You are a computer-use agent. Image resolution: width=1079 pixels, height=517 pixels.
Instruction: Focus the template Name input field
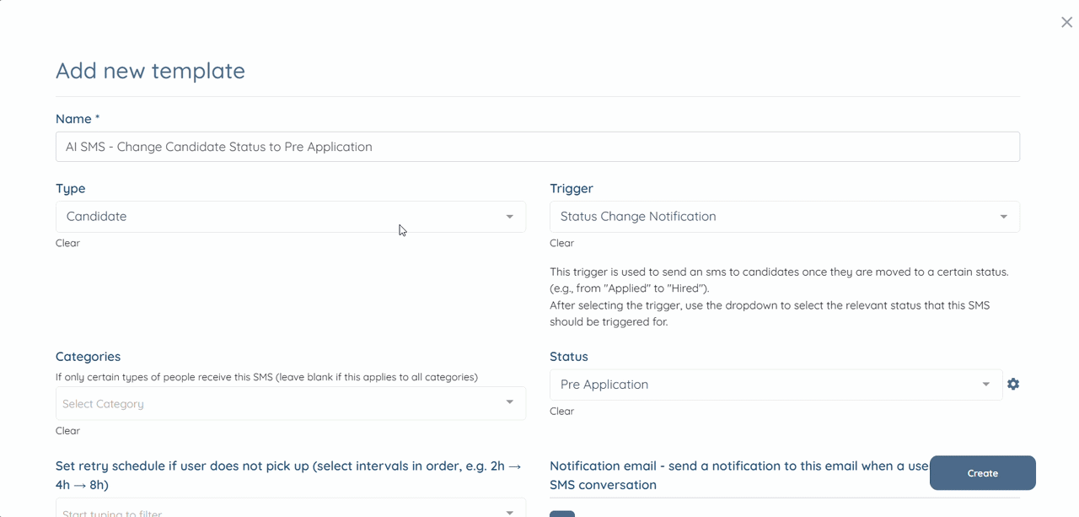tap(538, 147)
